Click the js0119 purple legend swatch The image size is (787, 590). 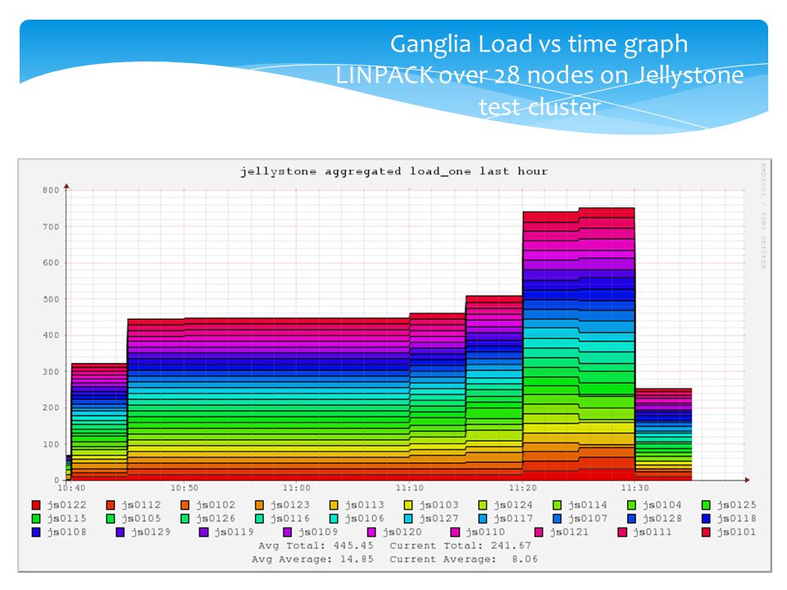(203, 532)
